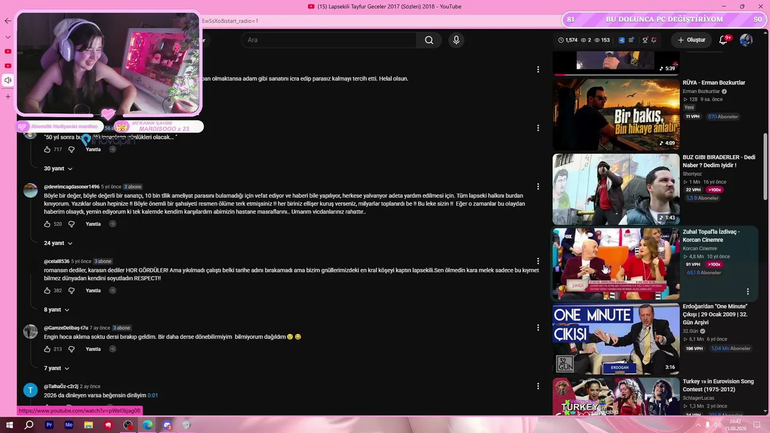
Task: Open @devrimcagdasoner1496 profile avatar
Action: 31,191
